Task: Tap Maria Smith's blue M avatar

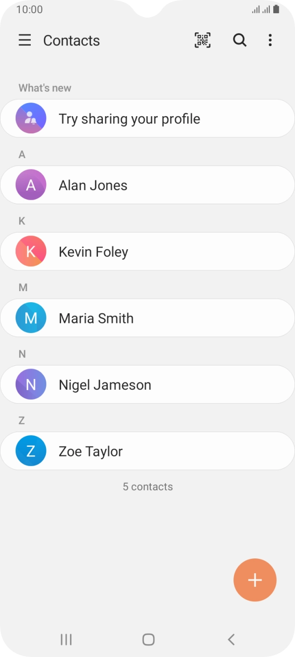Action: click(x=31, y=318)
